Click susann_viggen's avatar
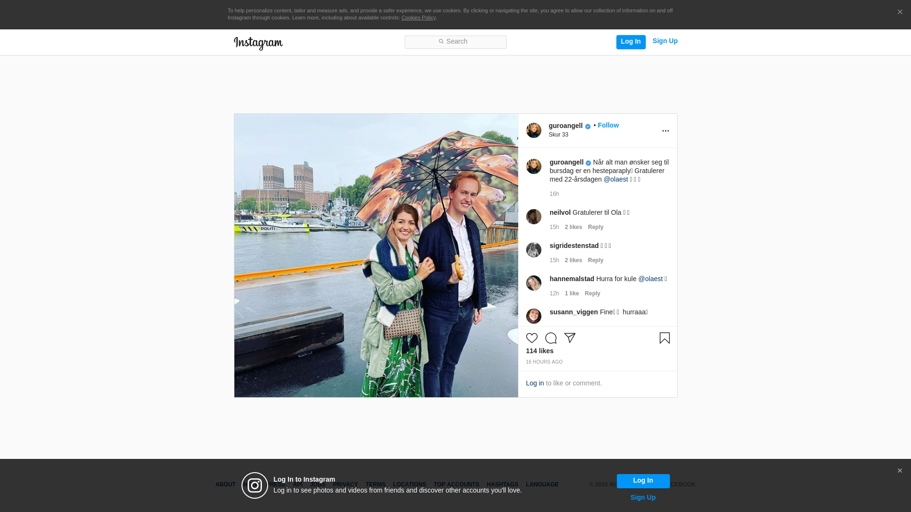 (x=534, y=316)
